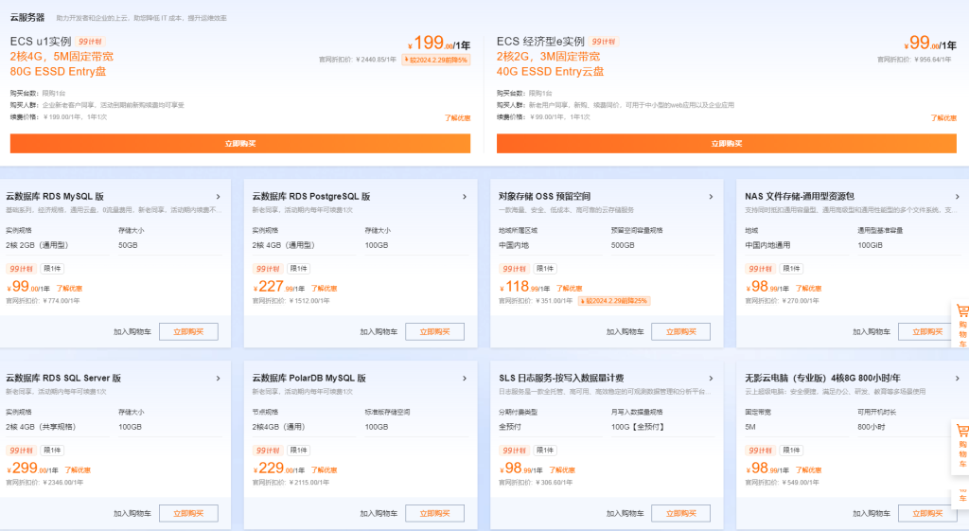Viewport: 969px width, 531px height.
Task: Buy now on the SLS 日志服务 card
Action: tap(681, 513)
